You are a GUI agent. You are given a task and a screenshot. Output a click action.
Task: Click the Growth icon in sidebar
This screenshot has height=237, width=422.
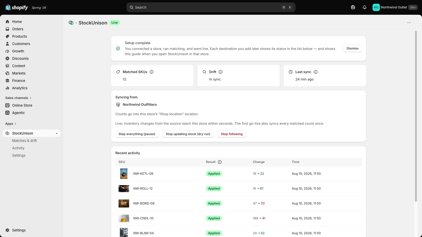[x=7, y=51]
